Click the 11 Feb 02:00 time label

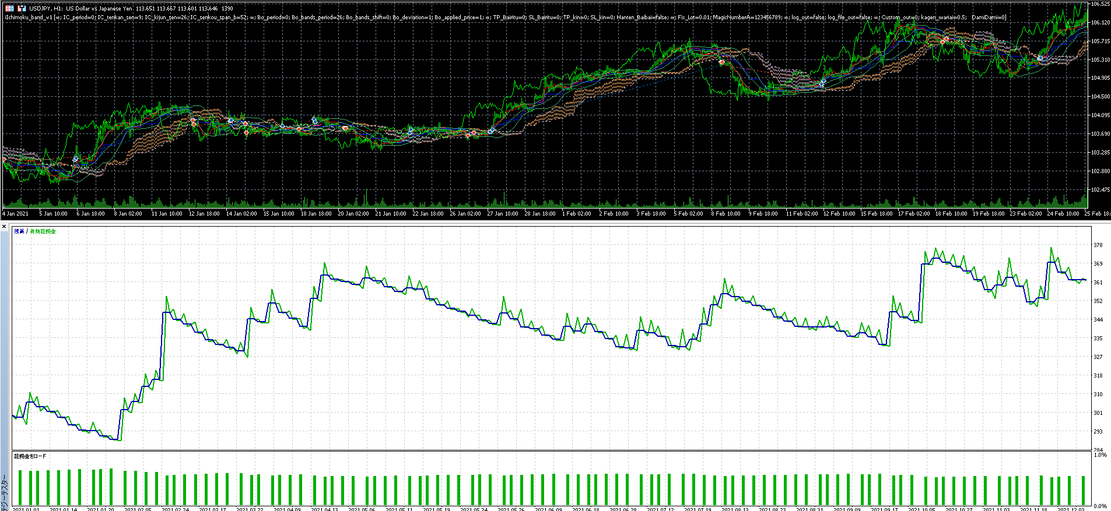pyautogui.click(x=801, y=214)
